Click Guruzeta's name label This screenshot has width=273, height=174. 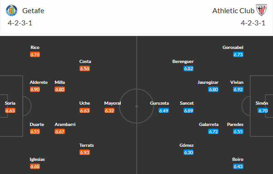click(159, 103)
